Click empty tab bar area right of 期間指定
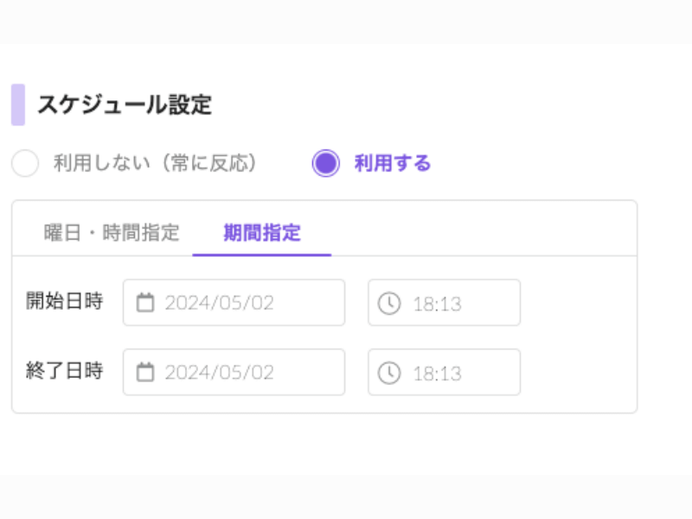Viewport: 692px width, 519px height. [x=484, y=233]
